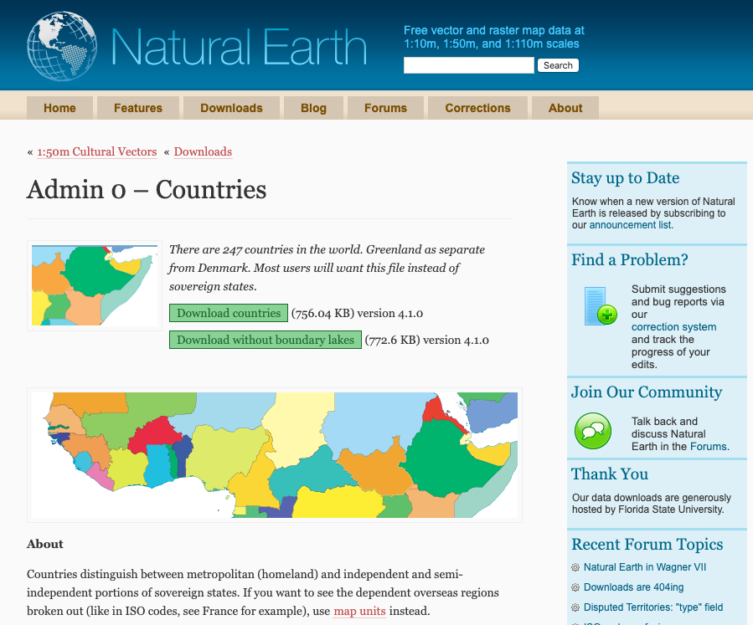Click the Recent Forum Topics heading
753x625 pixels.
tap(647, 545)
